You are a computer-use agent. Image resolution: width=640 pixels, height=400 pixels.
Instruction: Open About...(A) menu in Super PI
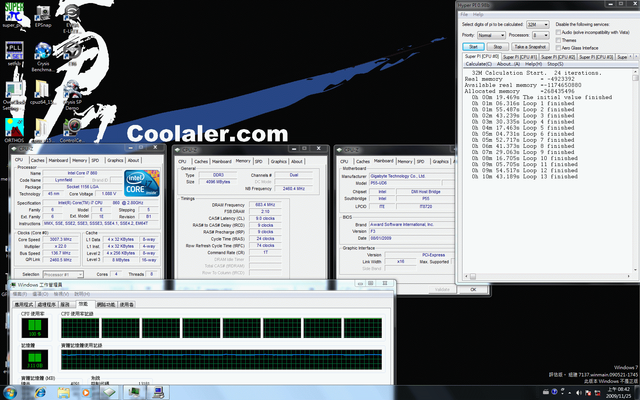click(x=508, y=64)
